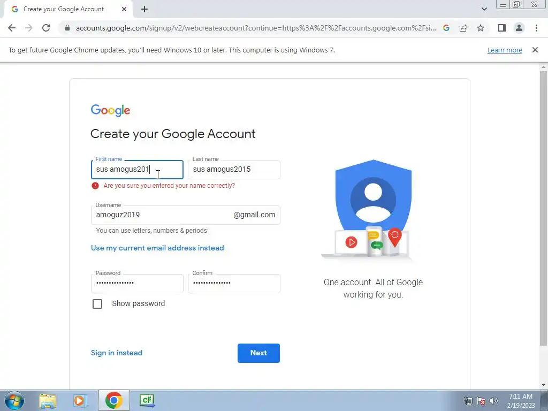Close the Create your Google Account tab
This screenshot has width=548, height=411.
pyautogui.click(x=124, y=9)
